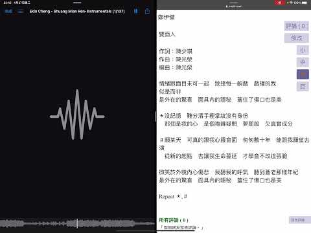The height and width of the screenshot is (233, 311).
Task: Tap the multitasking handle above the audio player
Action: pos(77,3)
